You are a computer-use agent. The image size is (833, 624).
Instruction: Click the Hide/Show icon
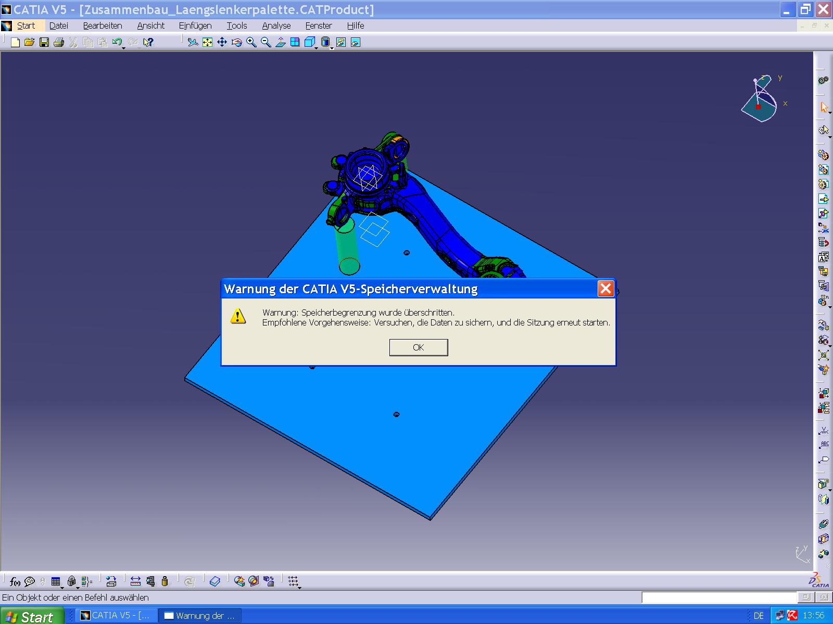[341, 42]
